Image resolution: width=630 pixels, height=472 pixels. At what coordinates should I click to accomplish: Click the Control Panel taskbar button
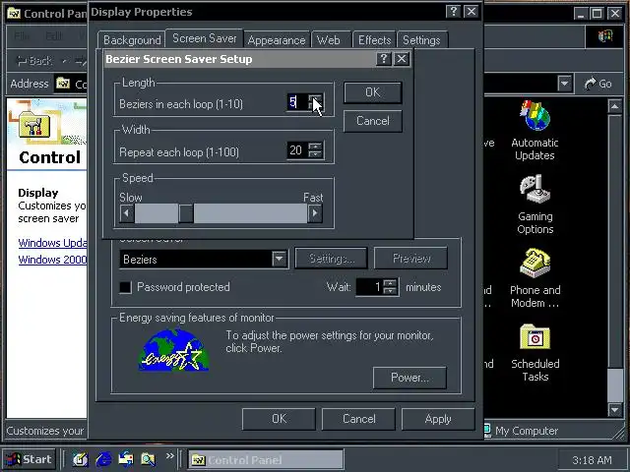coord(266,459)
